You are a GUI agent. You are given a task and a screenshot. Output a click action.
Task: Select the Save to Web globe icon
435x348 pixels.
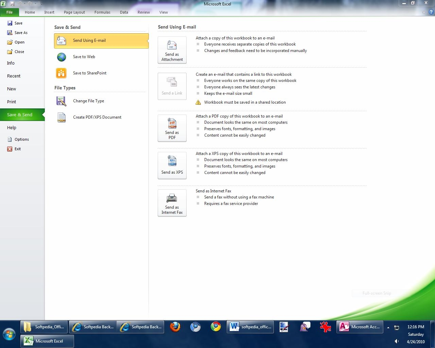pos(62,57)
